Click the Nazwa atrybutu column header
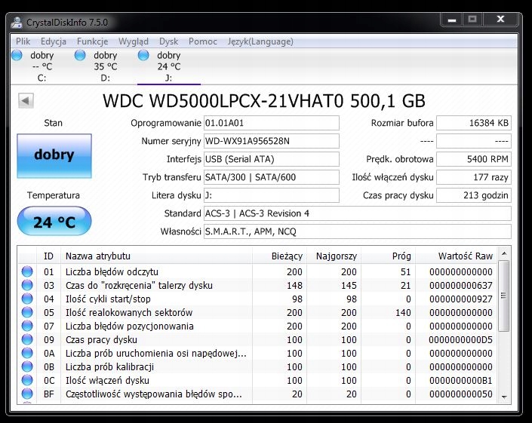 156,256
